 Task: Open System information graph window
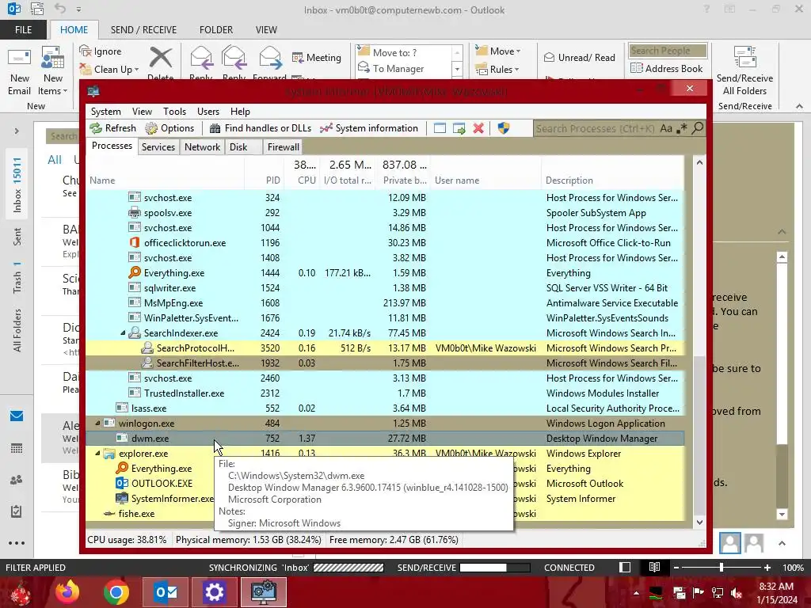click(x=369, y=128)
